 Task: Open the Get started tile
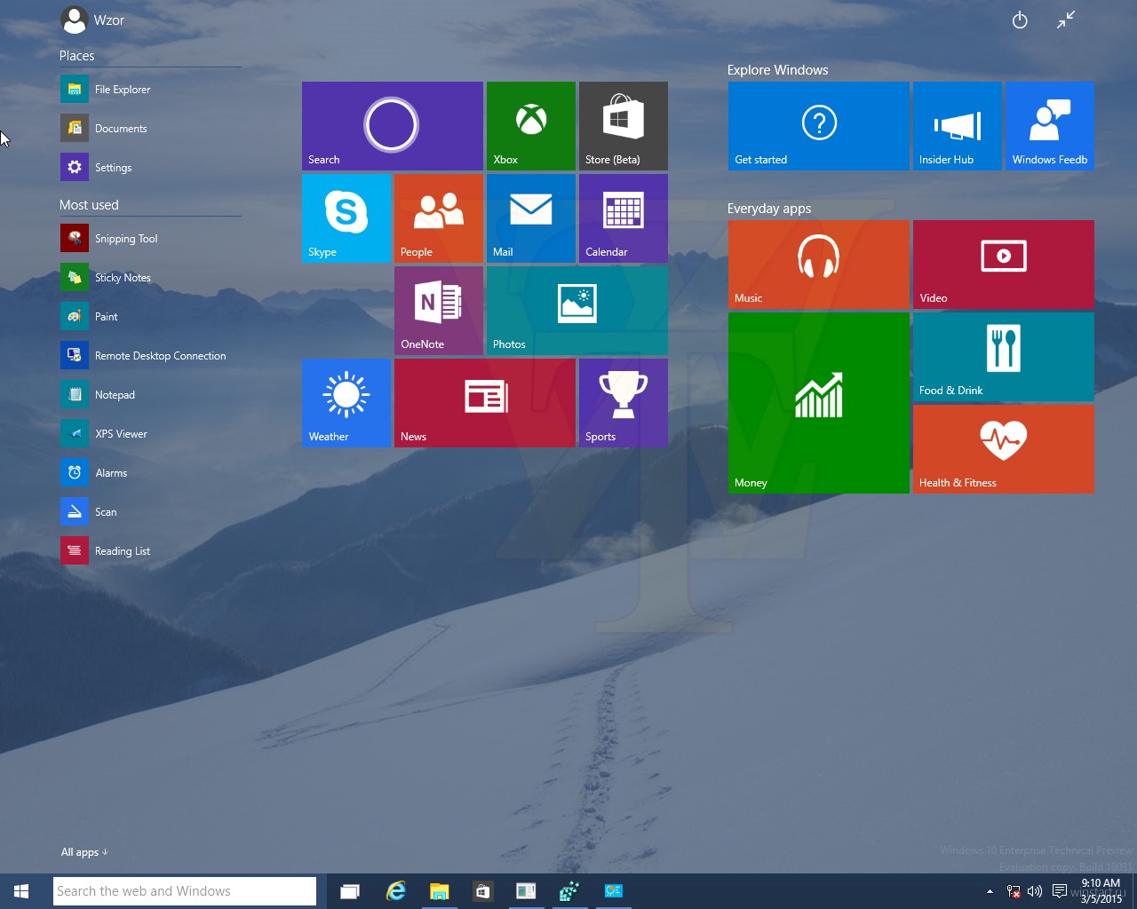pyautogui.click(x=819, y=126)
